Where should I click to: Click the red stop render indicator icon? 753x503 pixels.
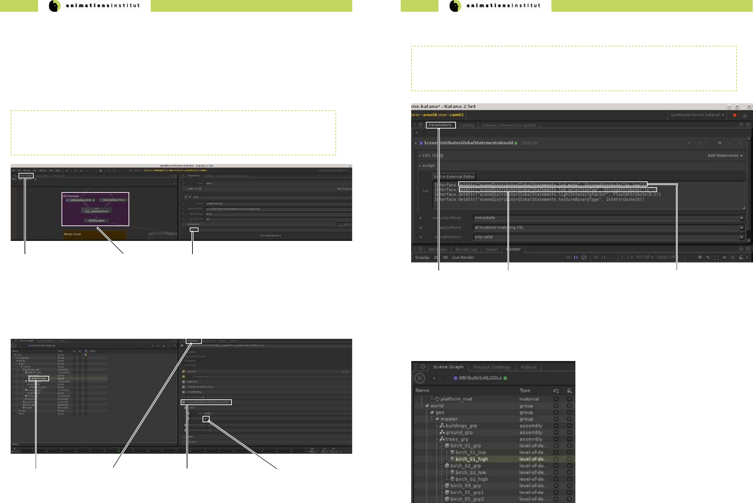(x=735, y=115)
